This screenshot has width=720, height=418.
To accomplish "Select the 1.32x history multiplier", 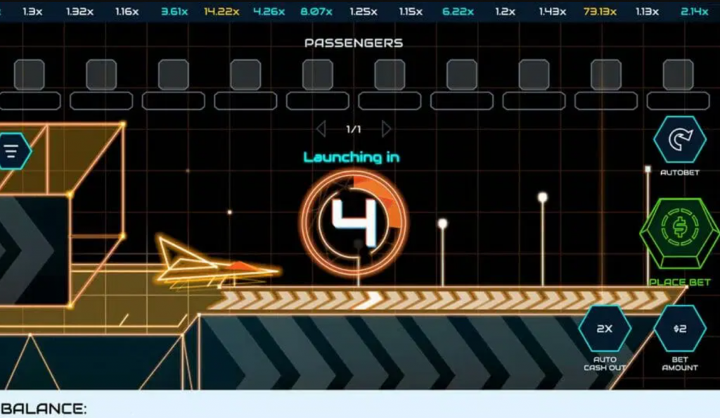I will [79, 11].
